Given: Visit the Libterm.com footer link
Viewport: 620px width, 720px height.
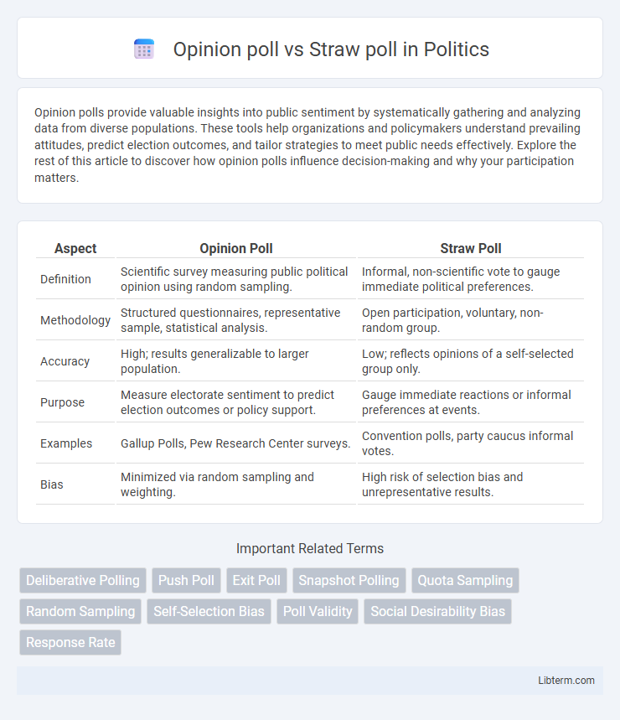Looking at the screenshot, I should click(x=566, y=681).
